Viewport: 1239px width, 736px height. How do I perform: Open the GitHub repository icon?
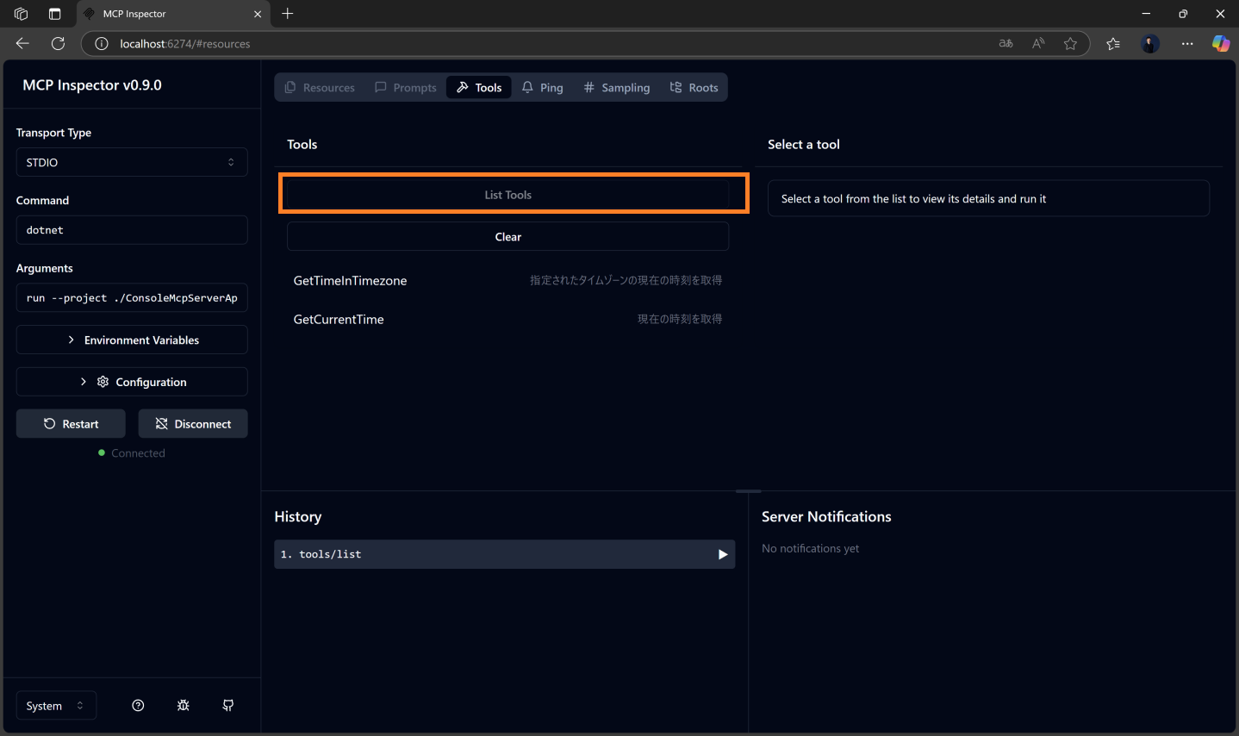point(228,705)
